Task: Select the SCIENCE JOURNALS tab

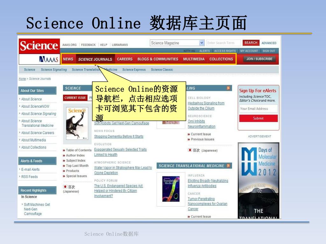Action: pyautogui.click(x=95, y=59)
